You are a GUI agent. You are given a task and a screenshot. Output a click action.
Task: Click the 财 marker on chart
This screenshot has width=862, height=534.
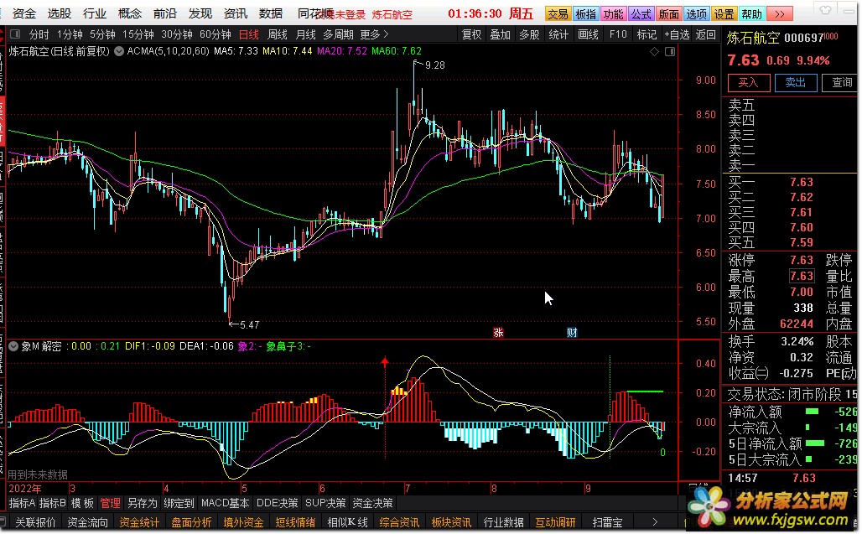[572, 332]
